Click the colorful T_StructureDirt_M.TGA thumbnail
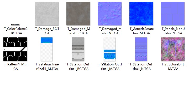The image size is (189, 106). [173, 49]
